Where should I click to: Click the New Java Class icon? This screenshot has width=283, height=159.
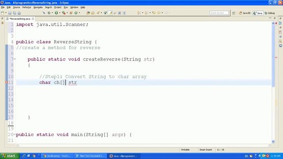pos(76,13)
